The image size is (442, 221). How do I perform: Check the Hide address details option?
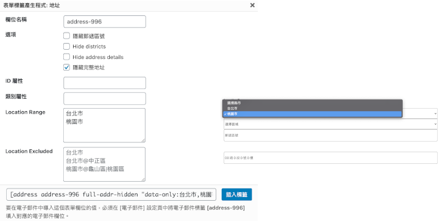(66, 57)
